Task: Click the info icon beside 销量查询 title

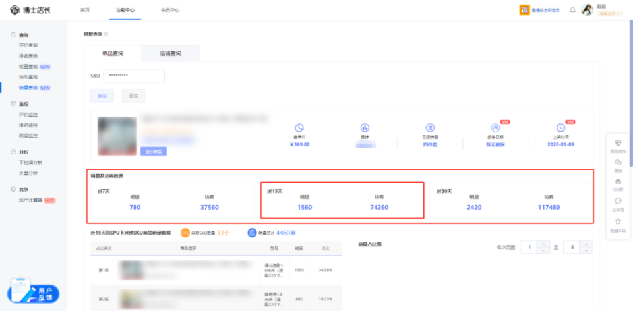Action: (x=106, y=34)
